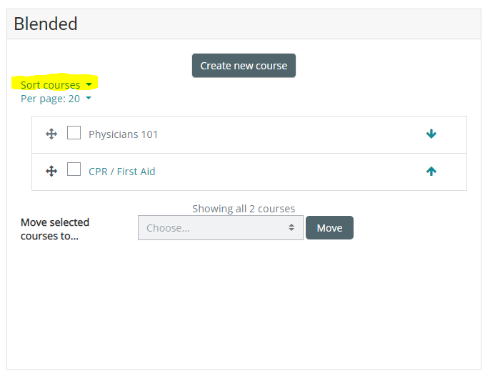The height and width of the screenshot is (376, 490).
Task: Select the CPR / First Aid checkbox
Action: (x=74, y=170)
